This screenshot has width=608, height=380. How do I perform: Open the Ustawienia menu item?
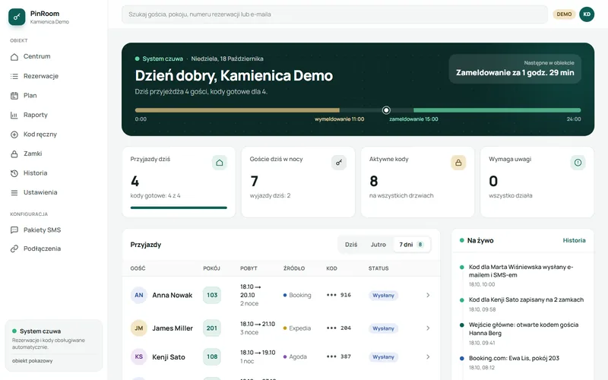tap(54, 192)
